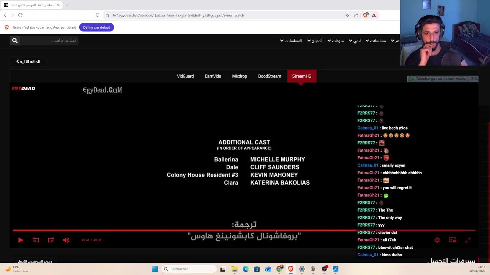490x275 pixels.
Task: Open Brave Shields lion icon
Action: coord(366,15)
